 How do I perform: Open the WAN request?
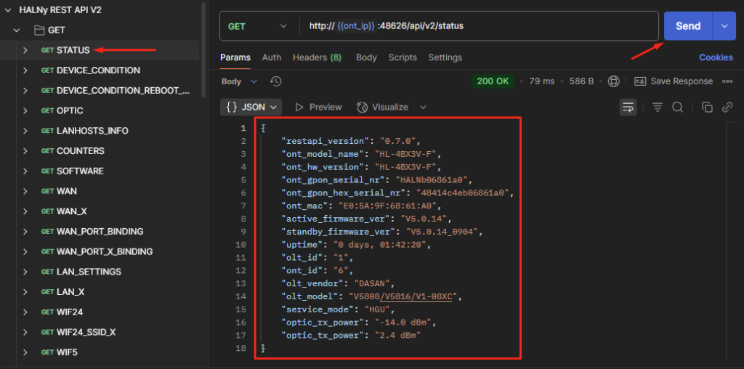point(59,191)
